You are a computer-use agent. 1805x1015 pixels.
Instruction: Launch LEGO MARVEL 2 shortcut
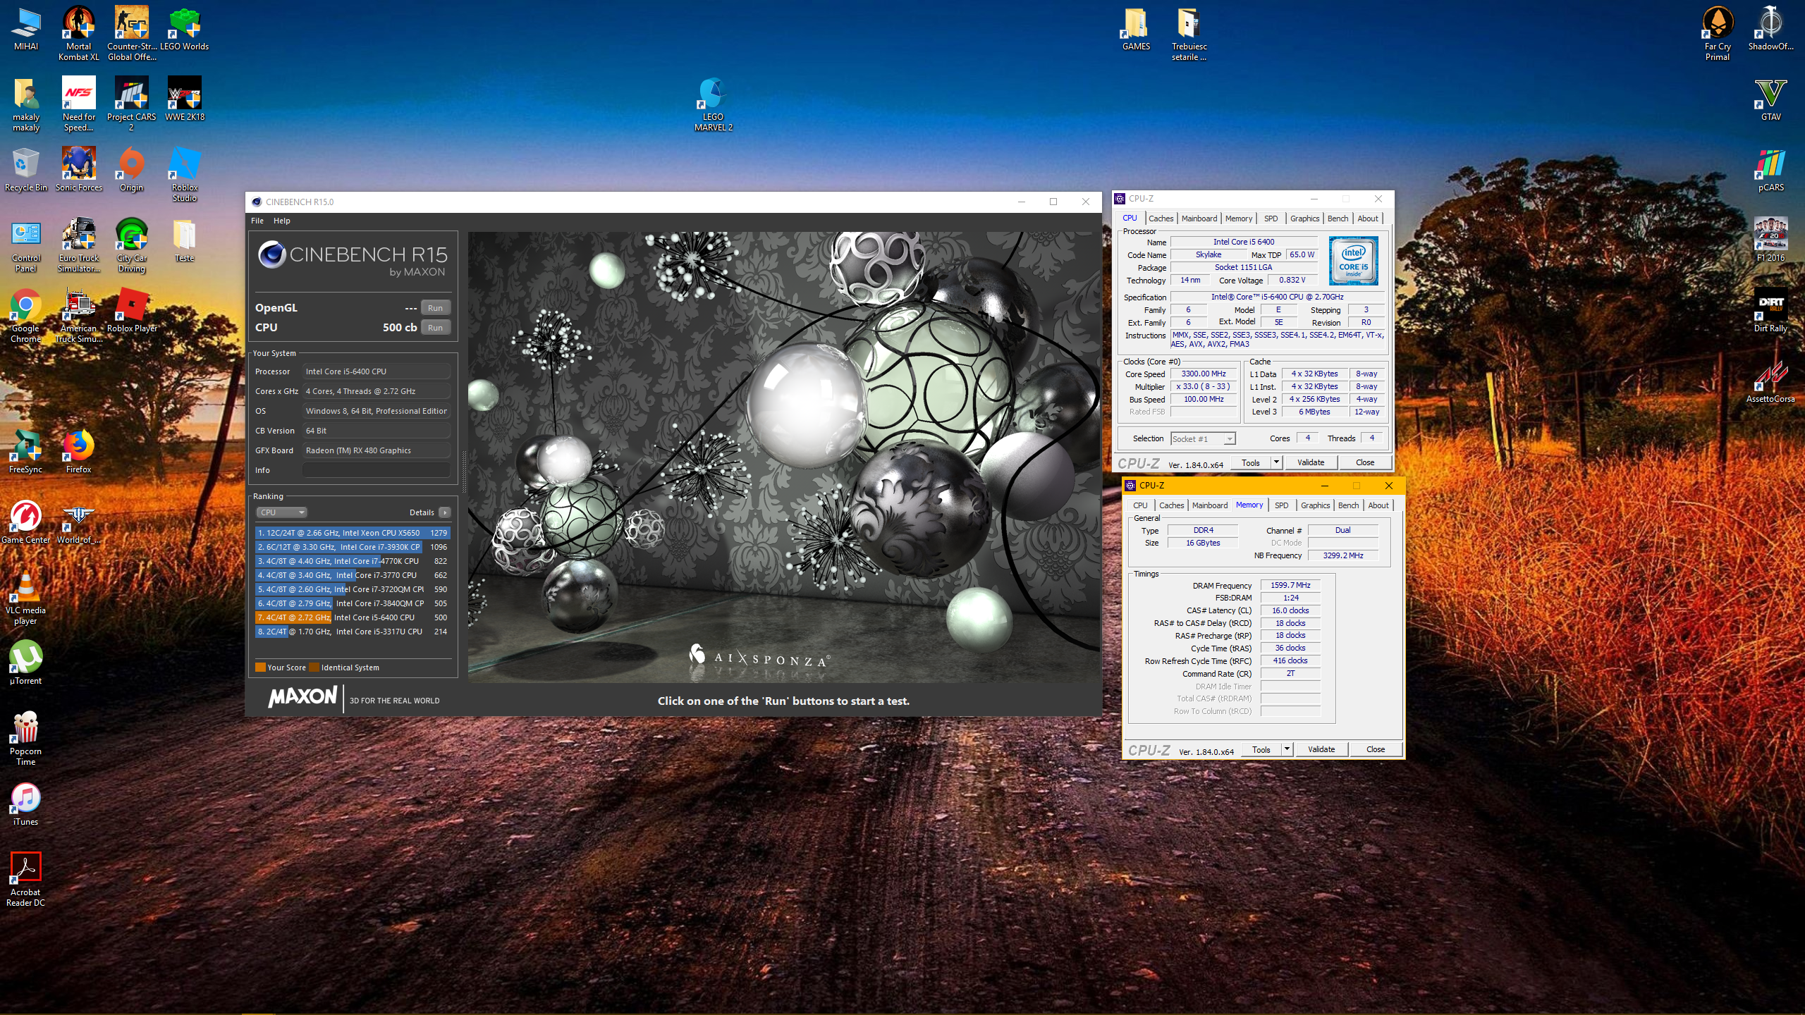713,104
